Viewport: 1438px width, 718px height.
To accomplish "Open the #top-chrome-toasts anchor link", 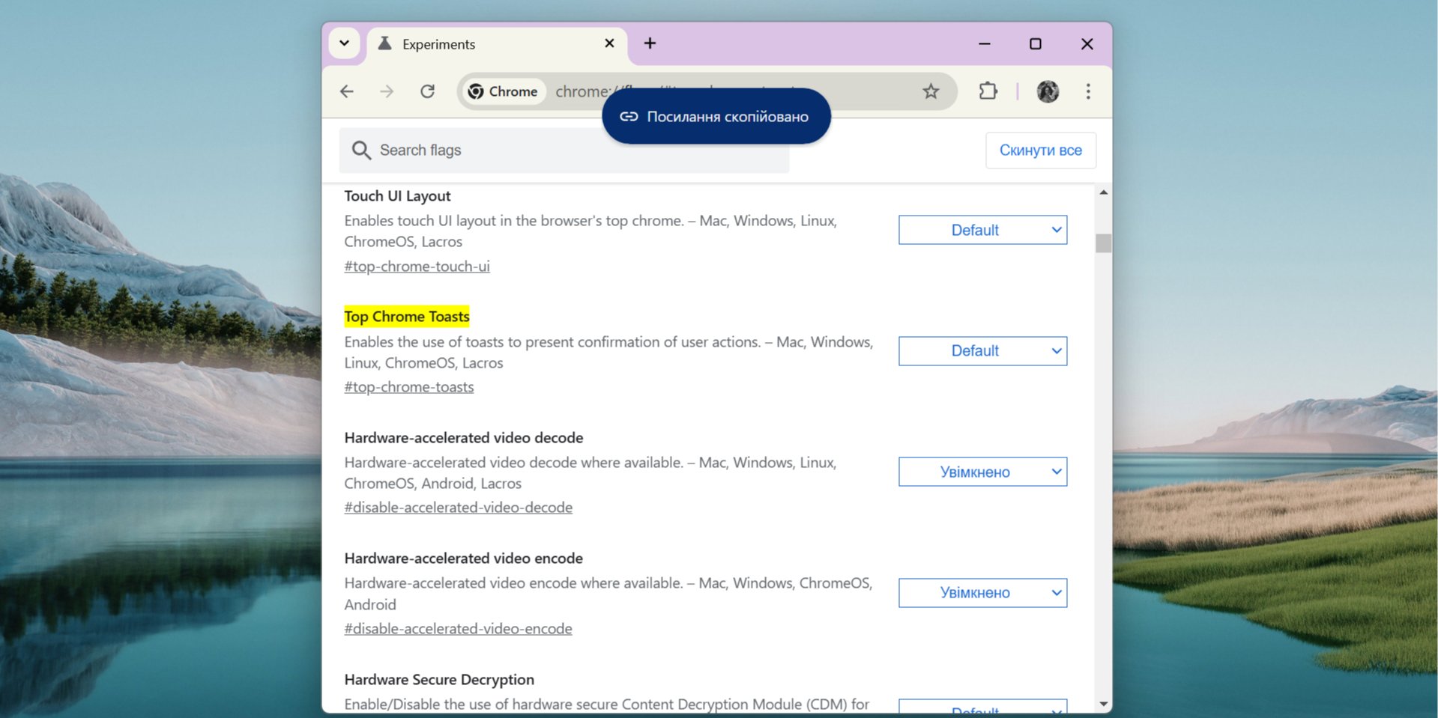I will pos(409,387).
